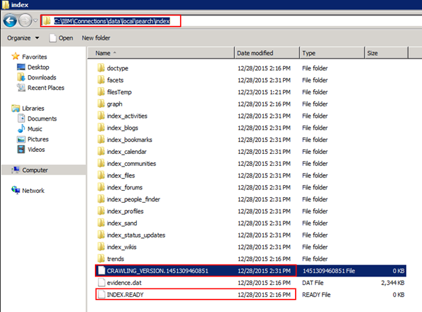Click the Open toolbar button
The width and height of the screenshot is (422, 312).
tap(61, 38)
